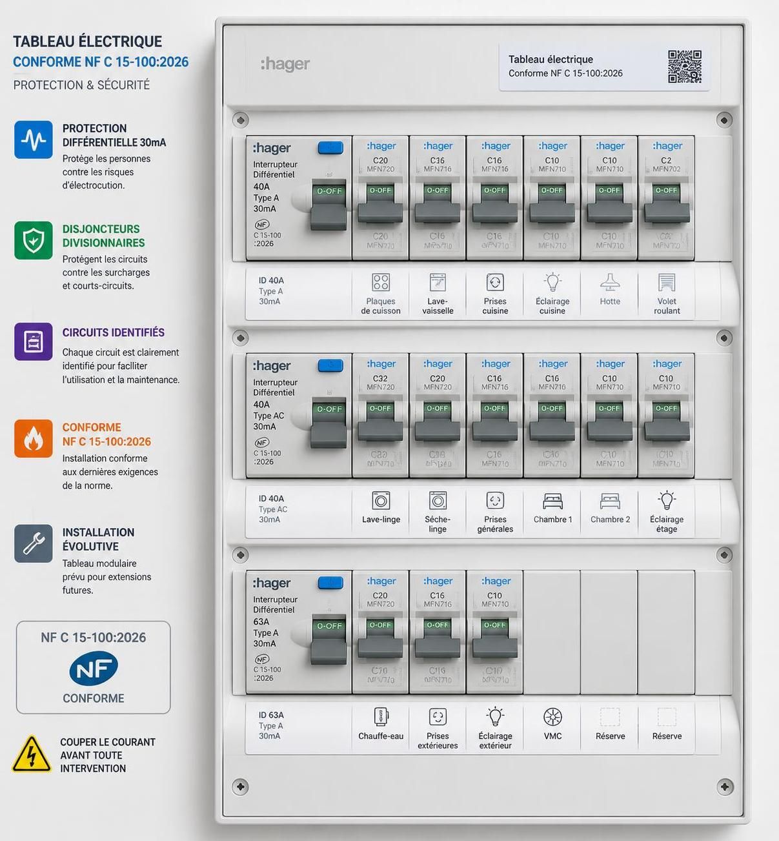This screenshot has height=841, width=779.
Task: Select the "COUPER LE COURANT" warning text
Action: pyautogui.click(x=108, y=742)
